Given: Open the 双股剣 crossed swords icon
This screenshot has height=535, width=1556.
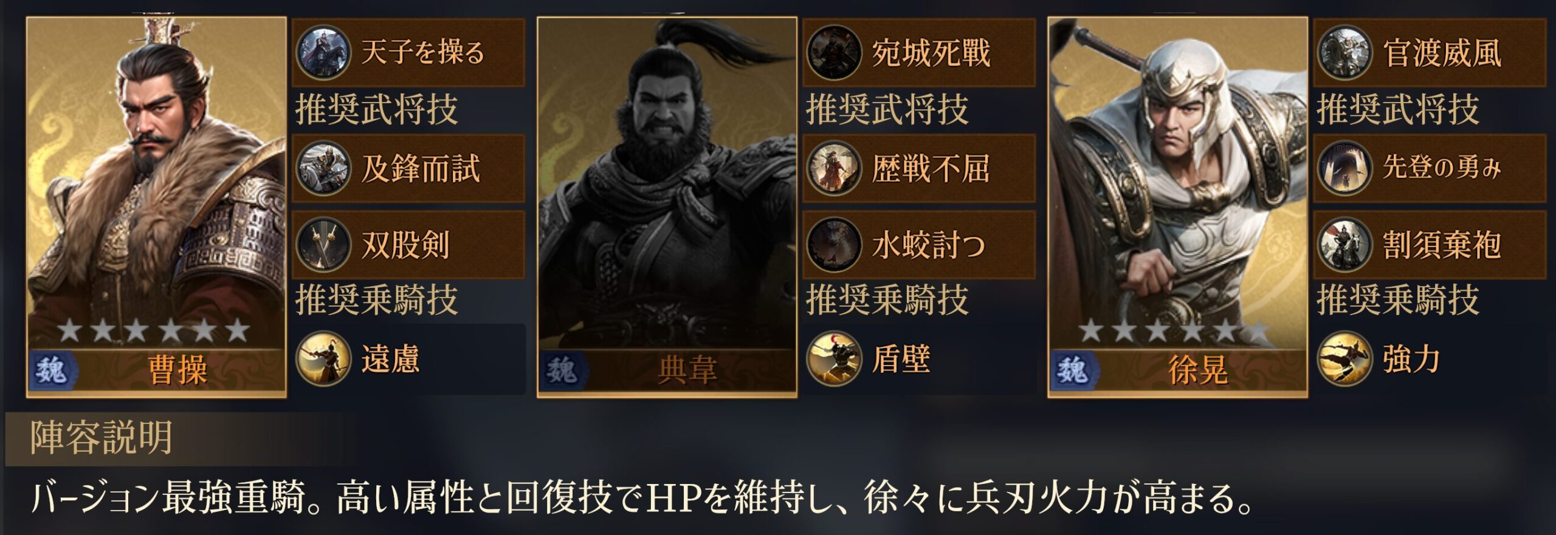Looking at the screenshot, I should pyautogui.click(x=323, y=245).
